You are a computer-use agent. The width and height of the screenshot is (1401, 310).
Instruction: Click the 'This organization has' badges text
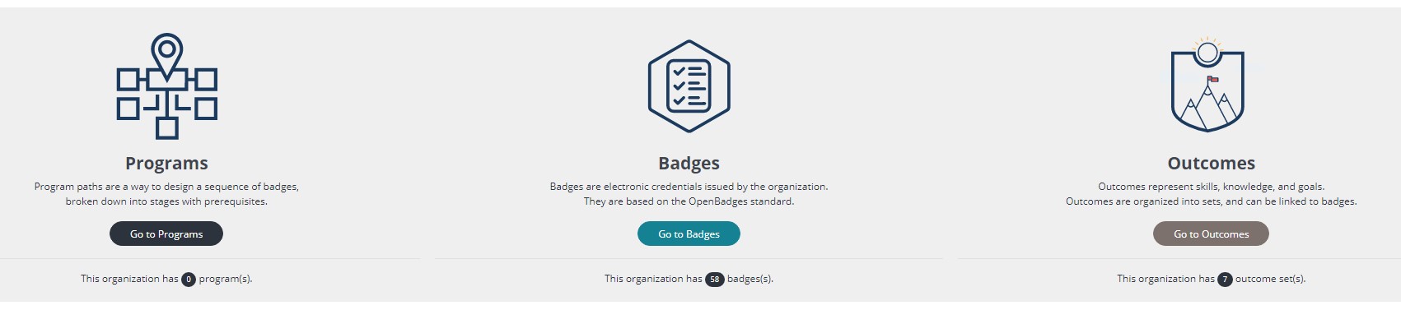click(x=653, y=279)
